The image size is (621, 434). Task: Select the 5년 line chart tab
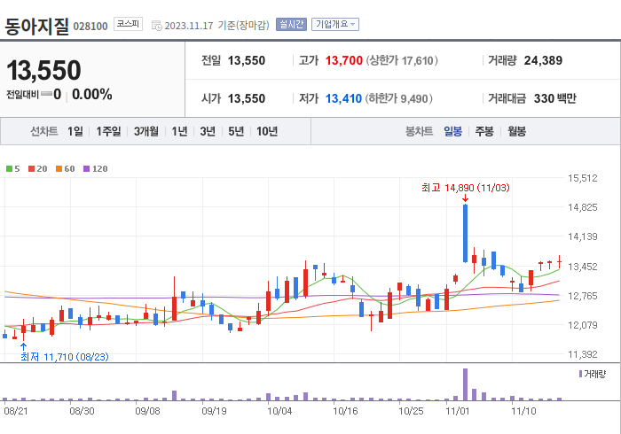coord(236,131)
